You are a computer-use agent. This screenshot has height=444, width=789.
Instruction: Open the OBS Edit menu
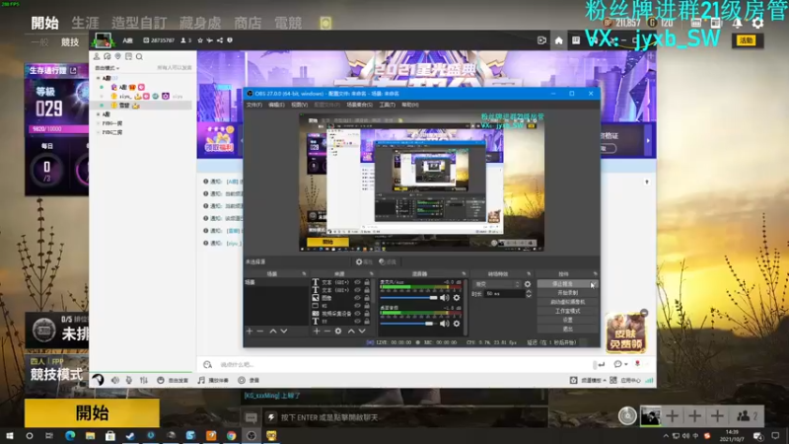[x=276, y=105]
